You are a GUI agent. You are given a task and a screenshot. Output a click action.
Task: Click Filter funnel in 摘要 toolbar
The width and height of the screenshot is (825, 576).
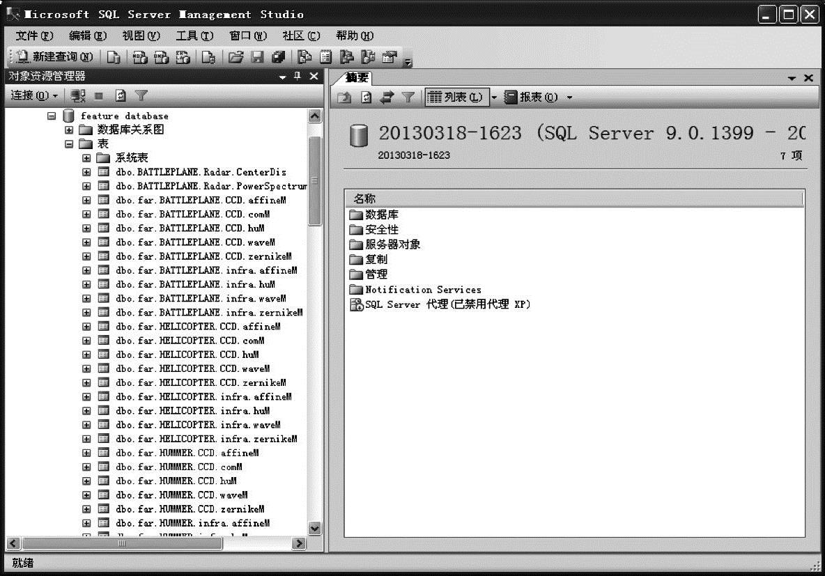(408, 98)
